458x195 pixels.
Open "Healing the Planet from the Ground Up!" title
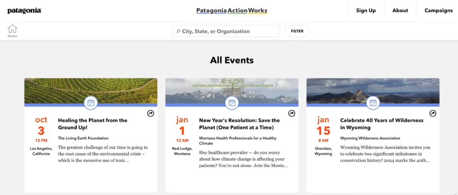coord(93,123)
